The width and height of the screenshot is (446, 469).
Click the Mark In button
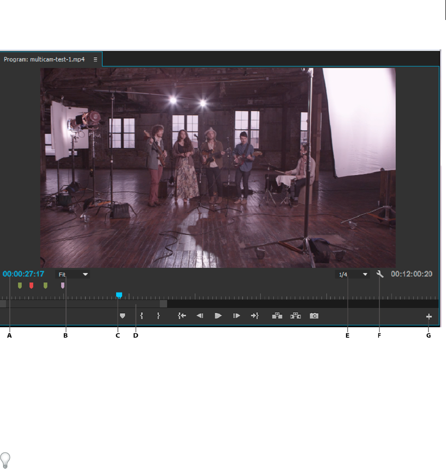pyautogui.click(x=141, y=316)
